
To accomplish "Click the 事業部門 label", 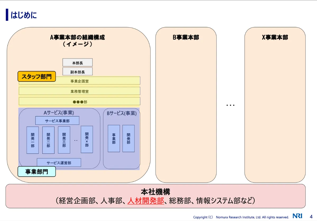I will tap(37, 172).
